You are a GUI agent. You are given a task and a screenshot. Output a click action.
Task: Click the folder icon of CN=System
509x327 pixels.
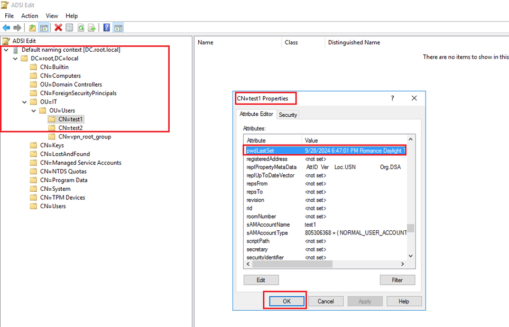(x=33, y=189)
